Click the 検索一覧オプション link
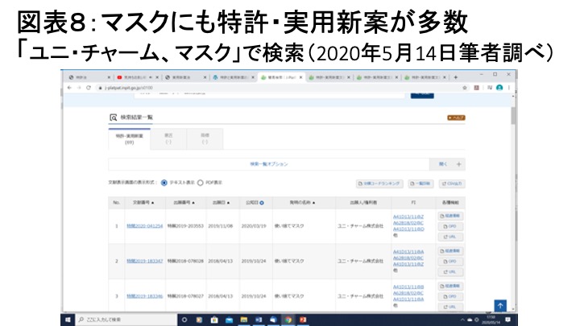 click(x=269, y=164)
